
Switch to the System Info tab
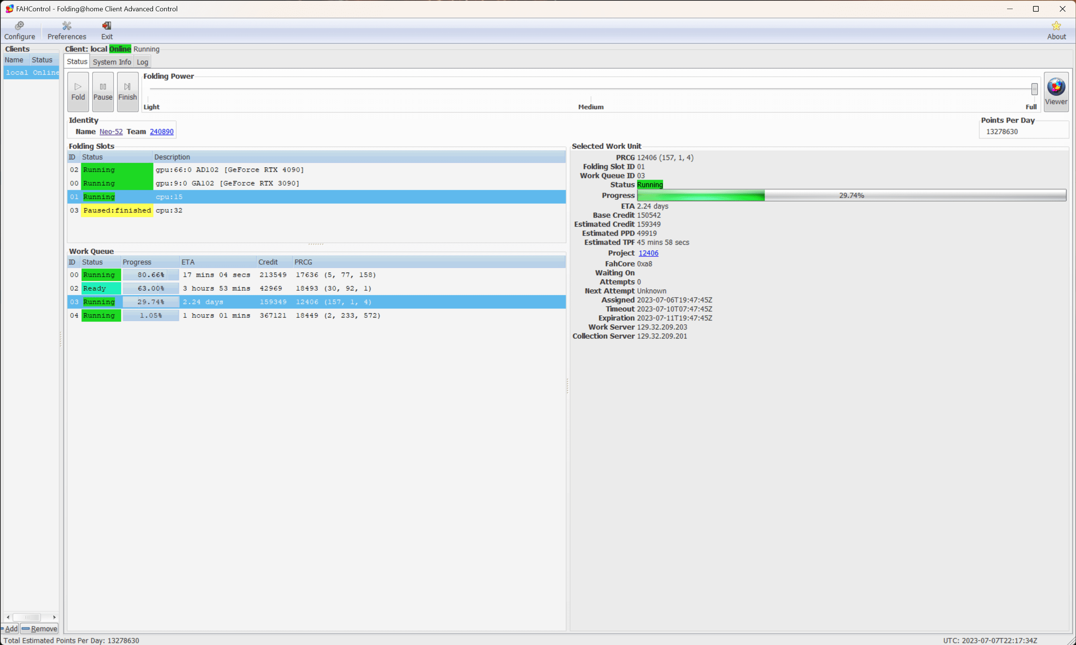click(112, 62)
